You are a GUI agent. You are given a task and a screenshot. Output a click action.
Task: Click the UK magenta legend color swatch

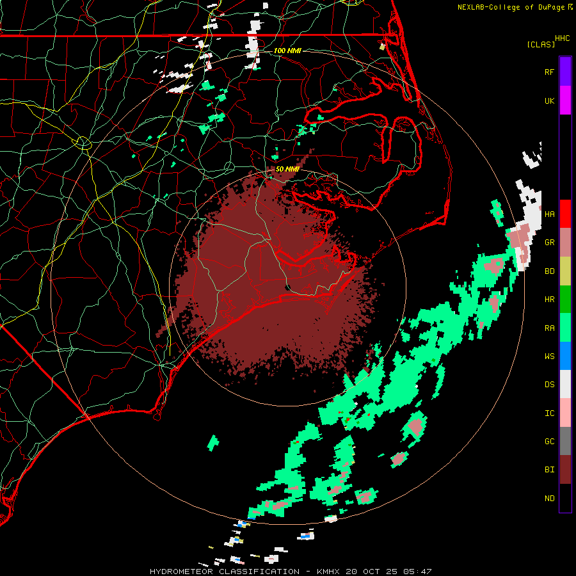point(565,100)
